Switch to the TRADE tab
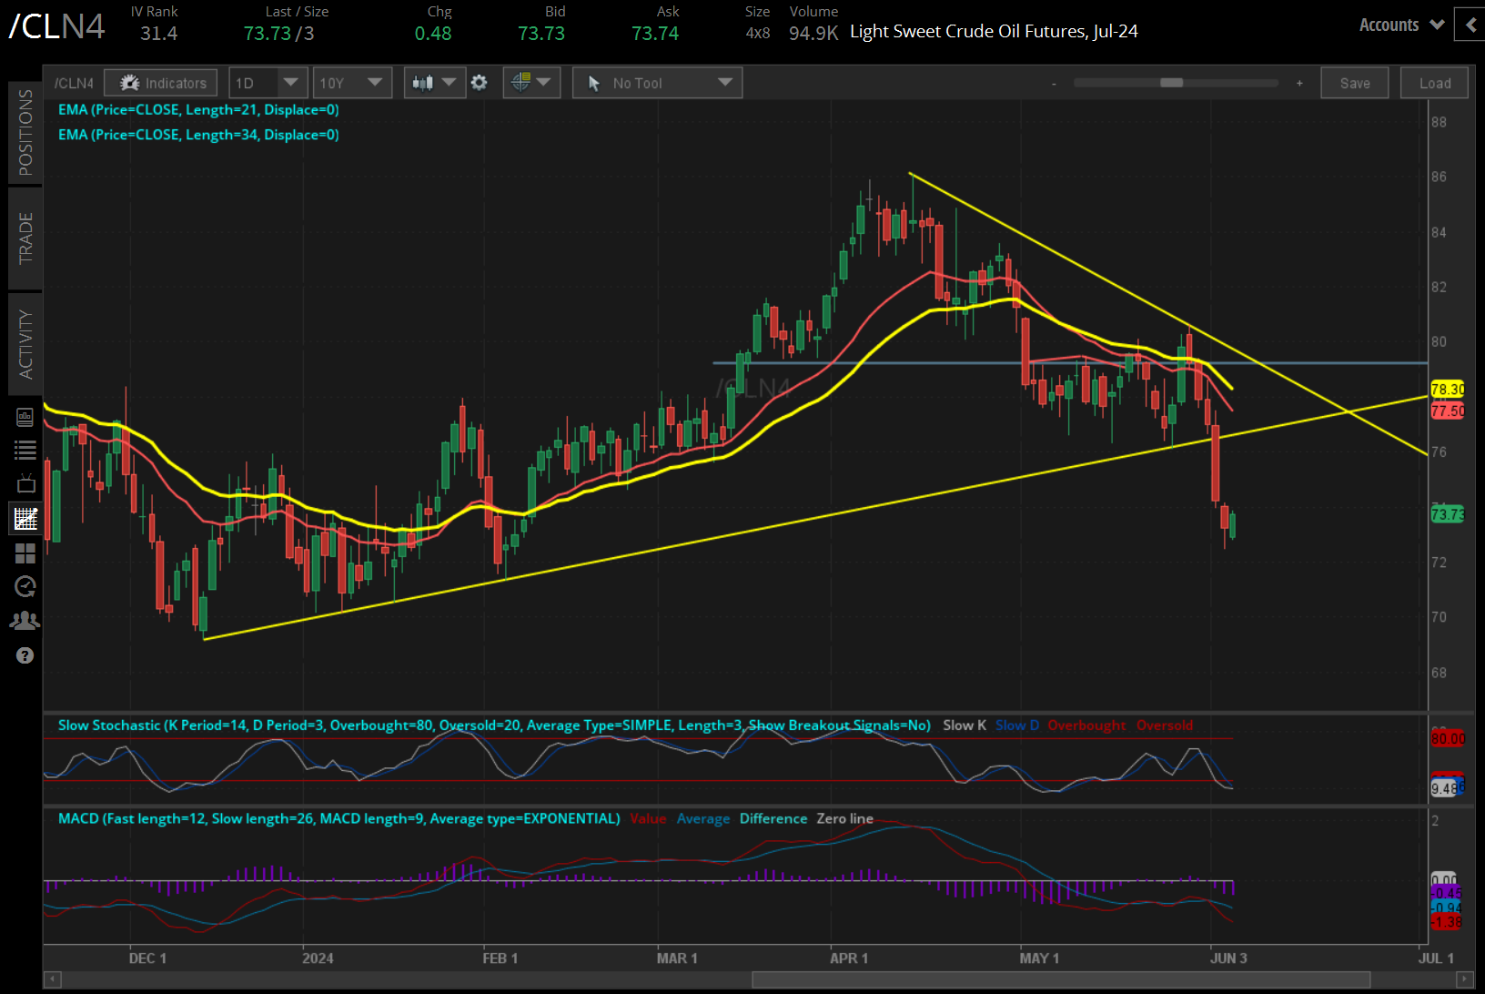Image resolution: width=1485 pixels, height=994 pixels. coord(25,238)
